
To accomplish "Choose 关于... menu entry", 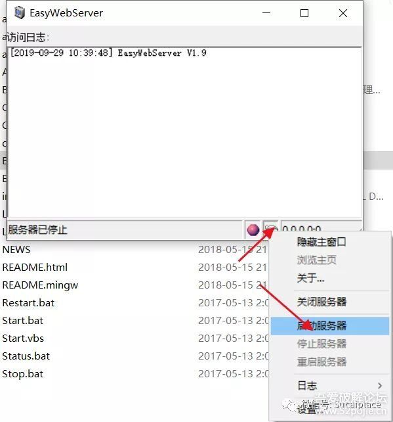I will click(310, 278).
